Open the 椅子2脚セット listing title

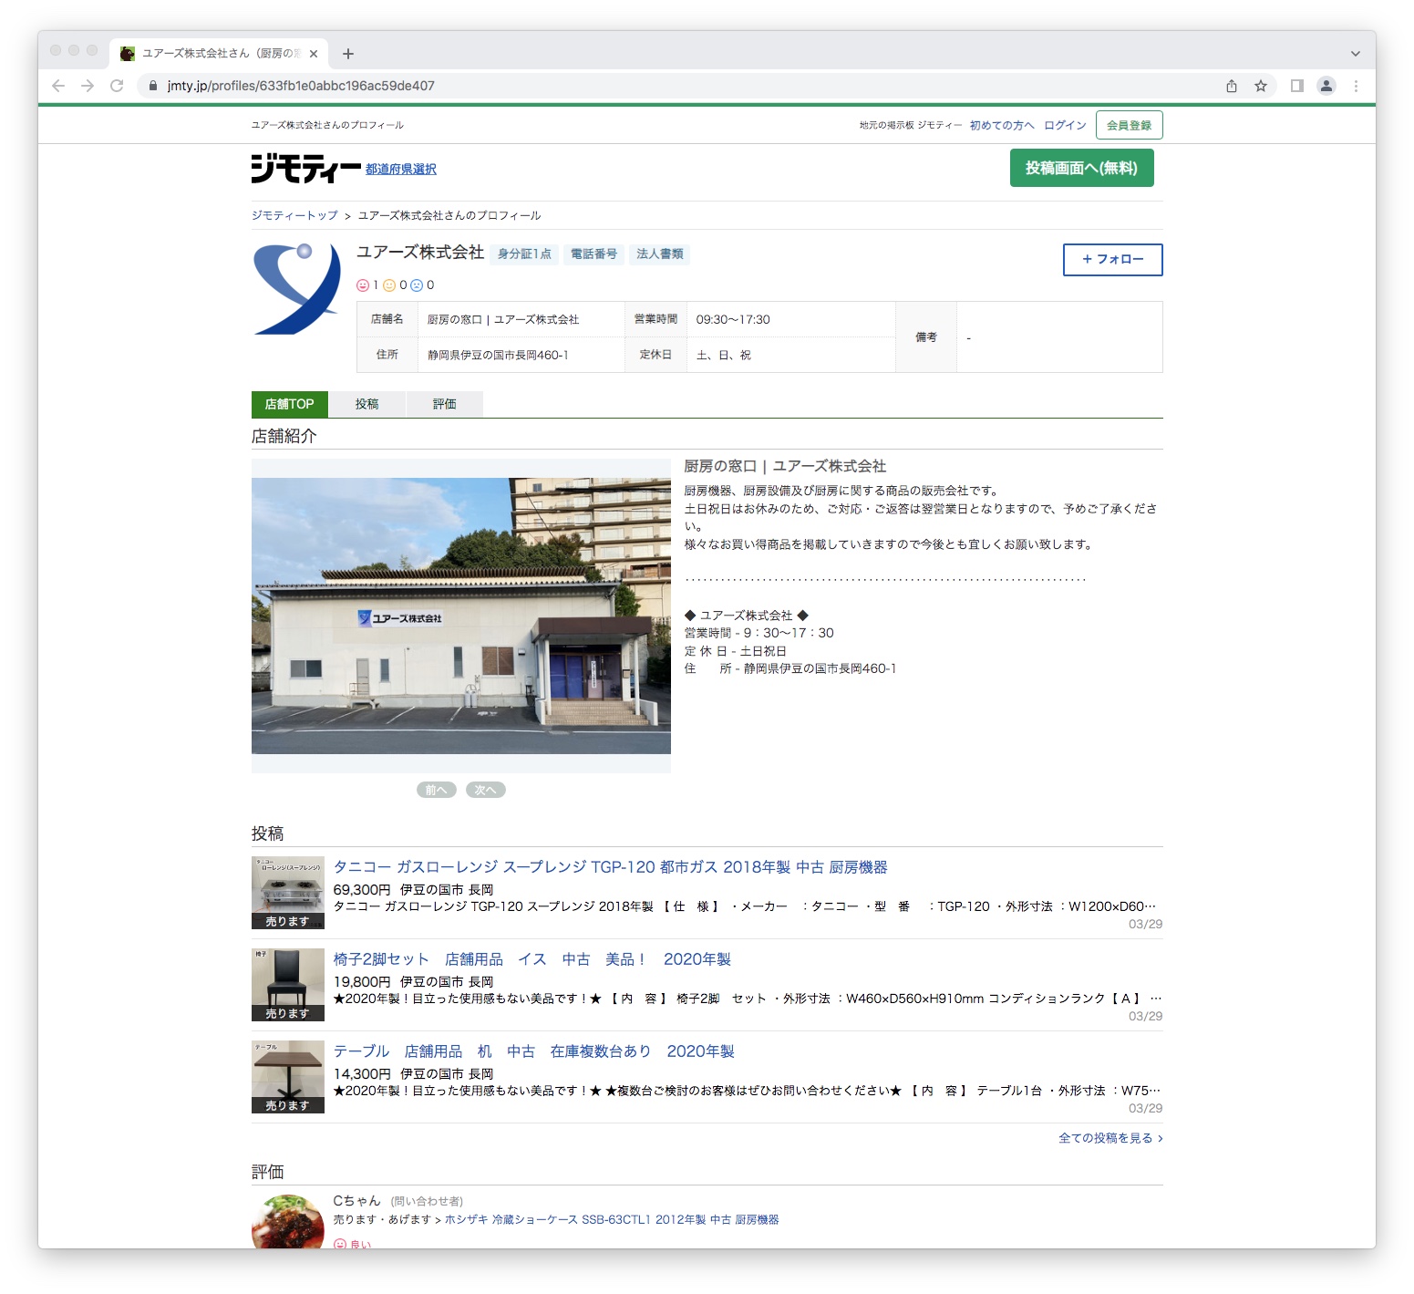[532, 959]
